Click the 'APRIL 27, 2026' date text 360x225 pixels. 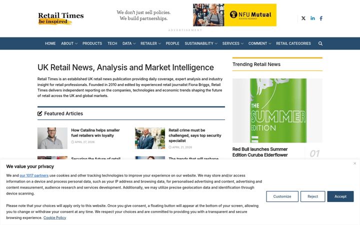[x=84, y=142]
